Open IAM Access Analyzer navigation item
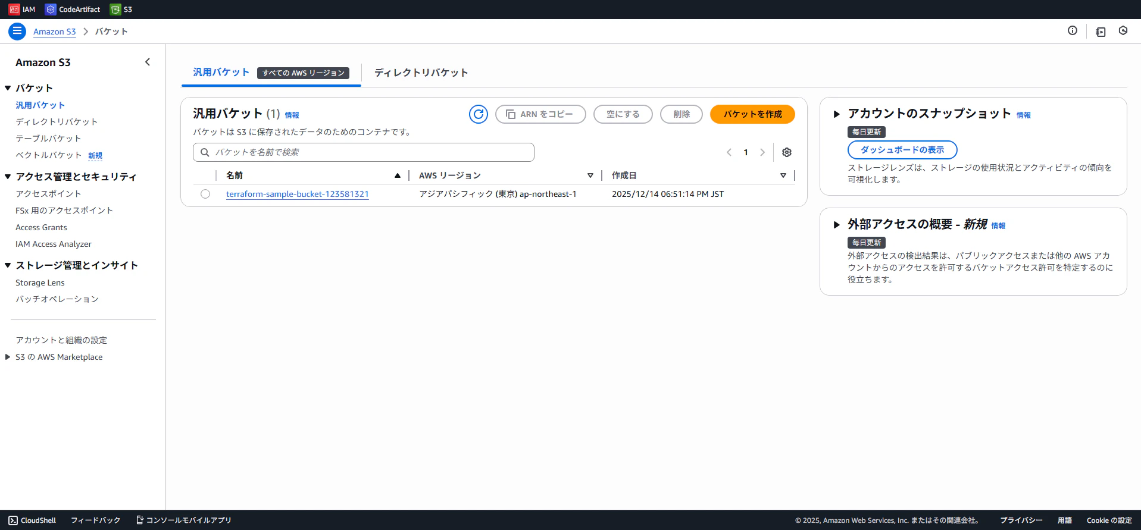This screenshot has width=1141, height=530. point(54,244)
